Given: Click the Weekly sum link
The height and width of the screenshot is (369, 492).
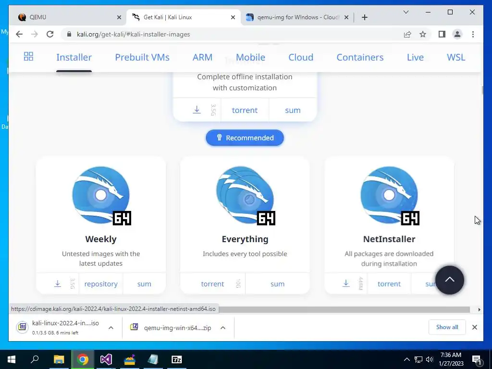Looking at the screenshot, I should pyautogui.click(x=144, y=283).
